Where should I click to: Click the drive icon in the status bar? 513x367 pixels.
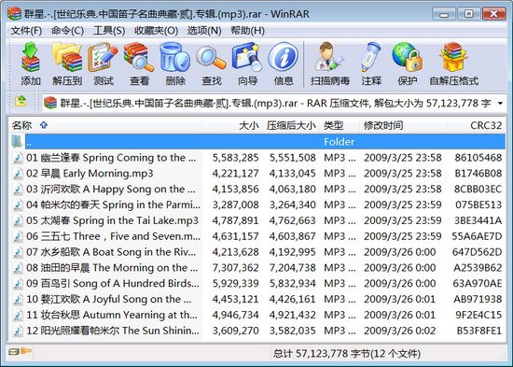(14, 352)
